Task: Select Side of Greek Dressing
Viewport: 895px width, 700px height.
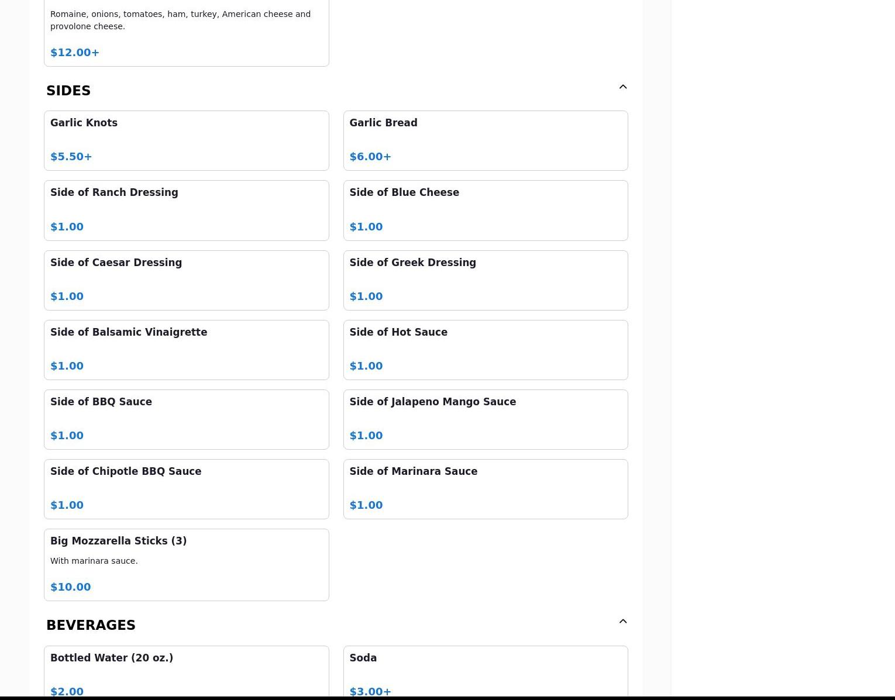Action: coord(486,281)
